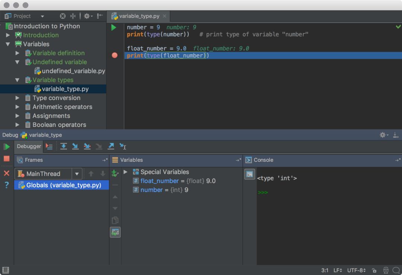
Task: Click the Run to Cursor icon
Action: click(123, 146)
